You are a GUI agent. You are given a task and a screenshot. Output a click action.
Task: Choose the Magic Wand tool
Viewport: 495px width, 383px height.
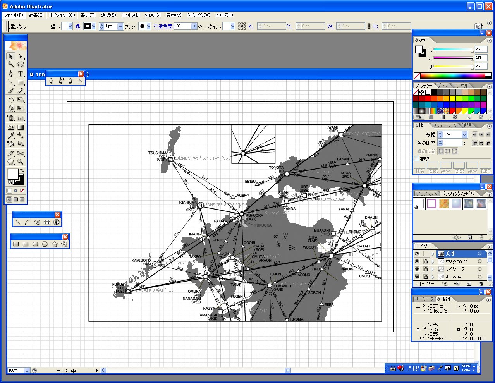(11, 65)
